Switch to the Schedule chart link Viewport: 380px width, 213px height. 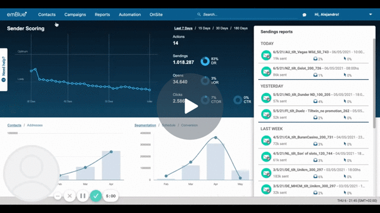click(169, 125)
